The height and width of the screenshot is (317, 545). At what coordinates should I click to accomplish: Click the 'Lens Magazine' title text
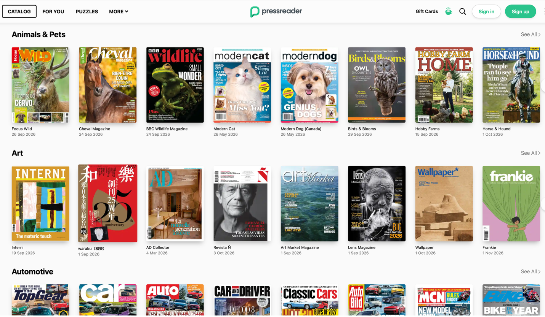point(362,247)
